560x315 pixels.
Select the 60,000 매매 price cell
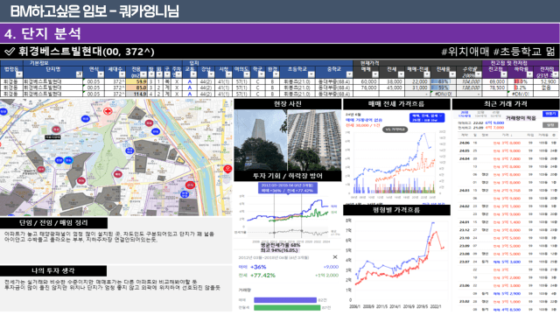pos(366,81)
